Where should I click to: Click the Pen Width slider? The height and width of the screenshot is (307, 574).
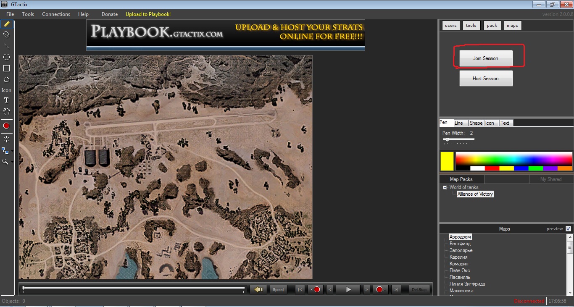tap(458, 139)
